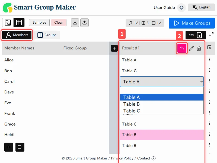Choose Table B in the dropdown list
The height and width of the screenshot is (163, 217).
pos(162,104)
